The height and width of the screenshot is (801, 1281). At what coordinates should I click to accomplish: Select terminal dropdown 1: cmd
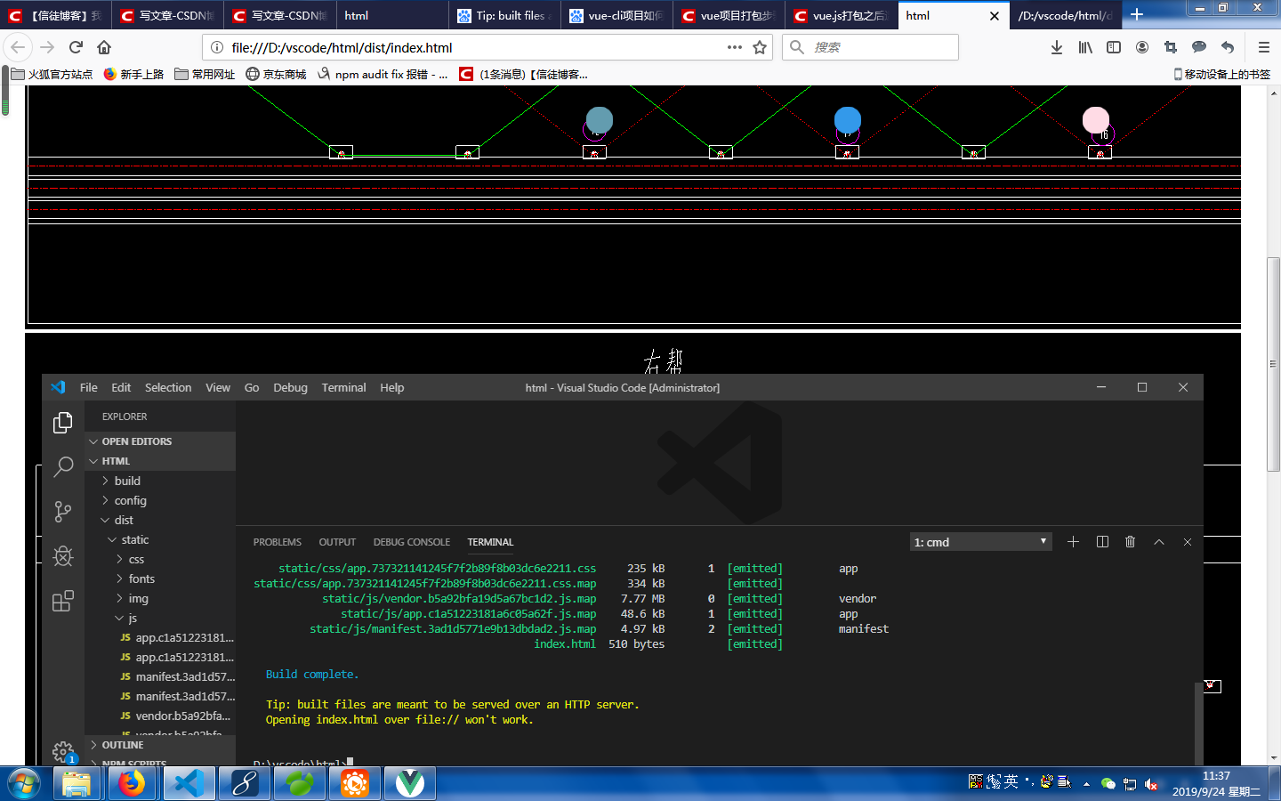click(980, 542)
